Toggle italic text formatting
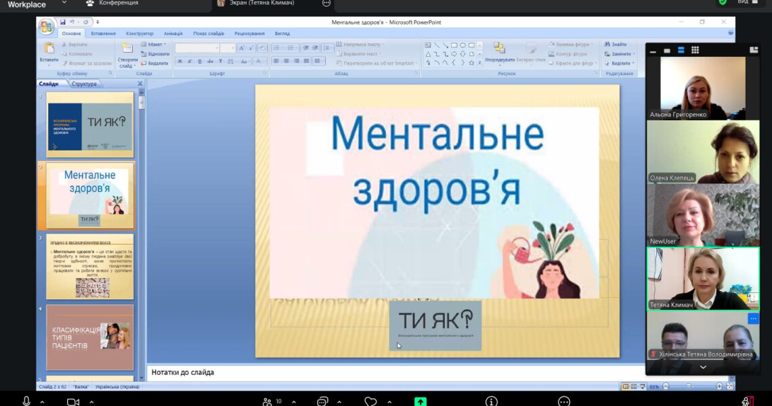This screenshot has height=406, width=772. pyautogui.click(x=190, y=61)
